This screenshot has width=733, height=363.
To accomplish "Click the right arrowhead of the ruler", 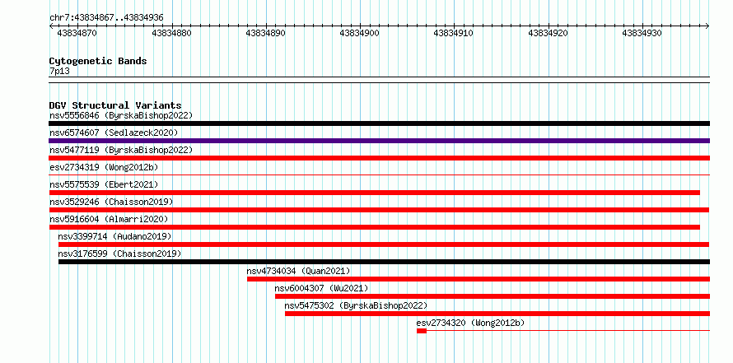I will coord(707,26).
